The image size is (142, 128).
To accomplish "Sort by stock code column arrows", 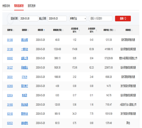I will (x=14, y=30).
